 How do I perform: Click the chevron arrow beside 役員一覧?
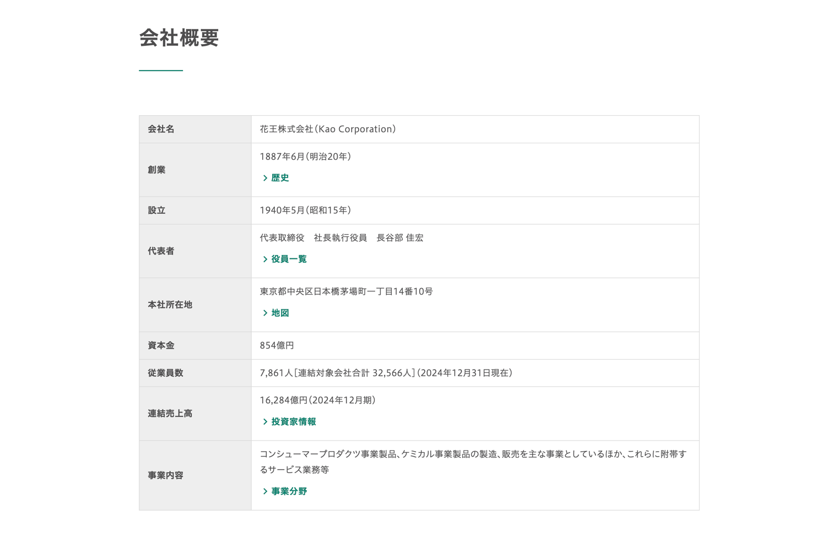point(265,259)
